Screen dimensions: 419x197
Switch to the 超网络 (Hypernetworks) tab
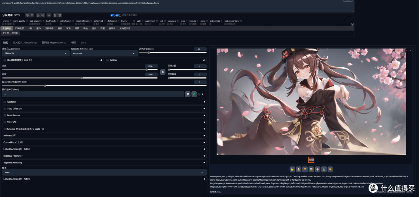[x=54, y=43]
